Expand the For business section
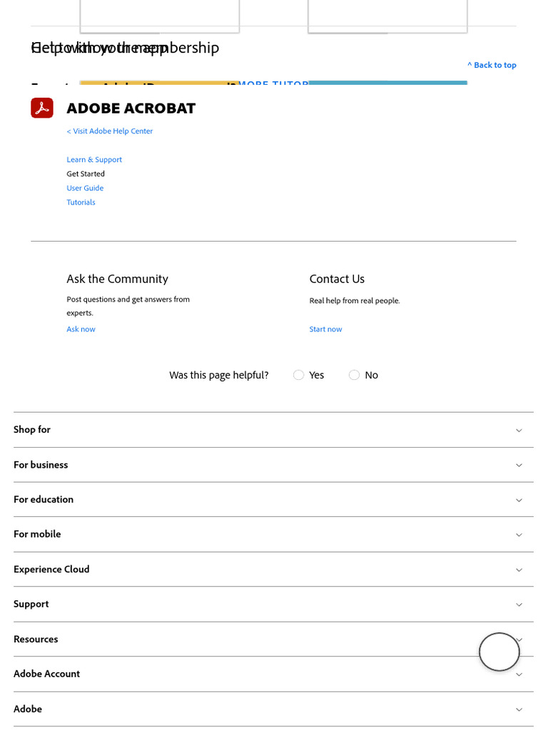The width and height of the screenshot is (548, 730). click(273, 465)
